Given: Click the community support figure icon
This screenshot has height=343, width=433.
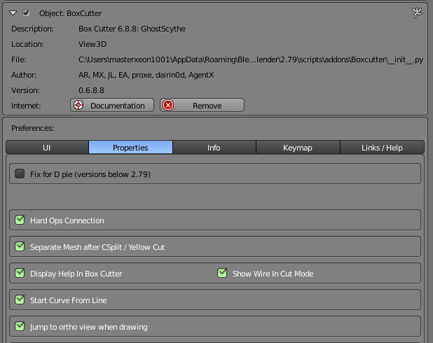Looking at the screenshot, I should click(x=418, y=12).
